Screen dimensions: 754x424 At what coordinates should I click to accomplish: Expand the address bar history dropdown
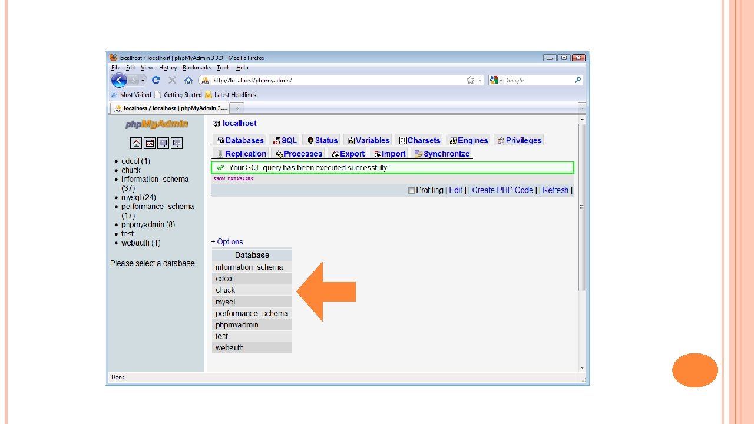[x=481, y=80]
